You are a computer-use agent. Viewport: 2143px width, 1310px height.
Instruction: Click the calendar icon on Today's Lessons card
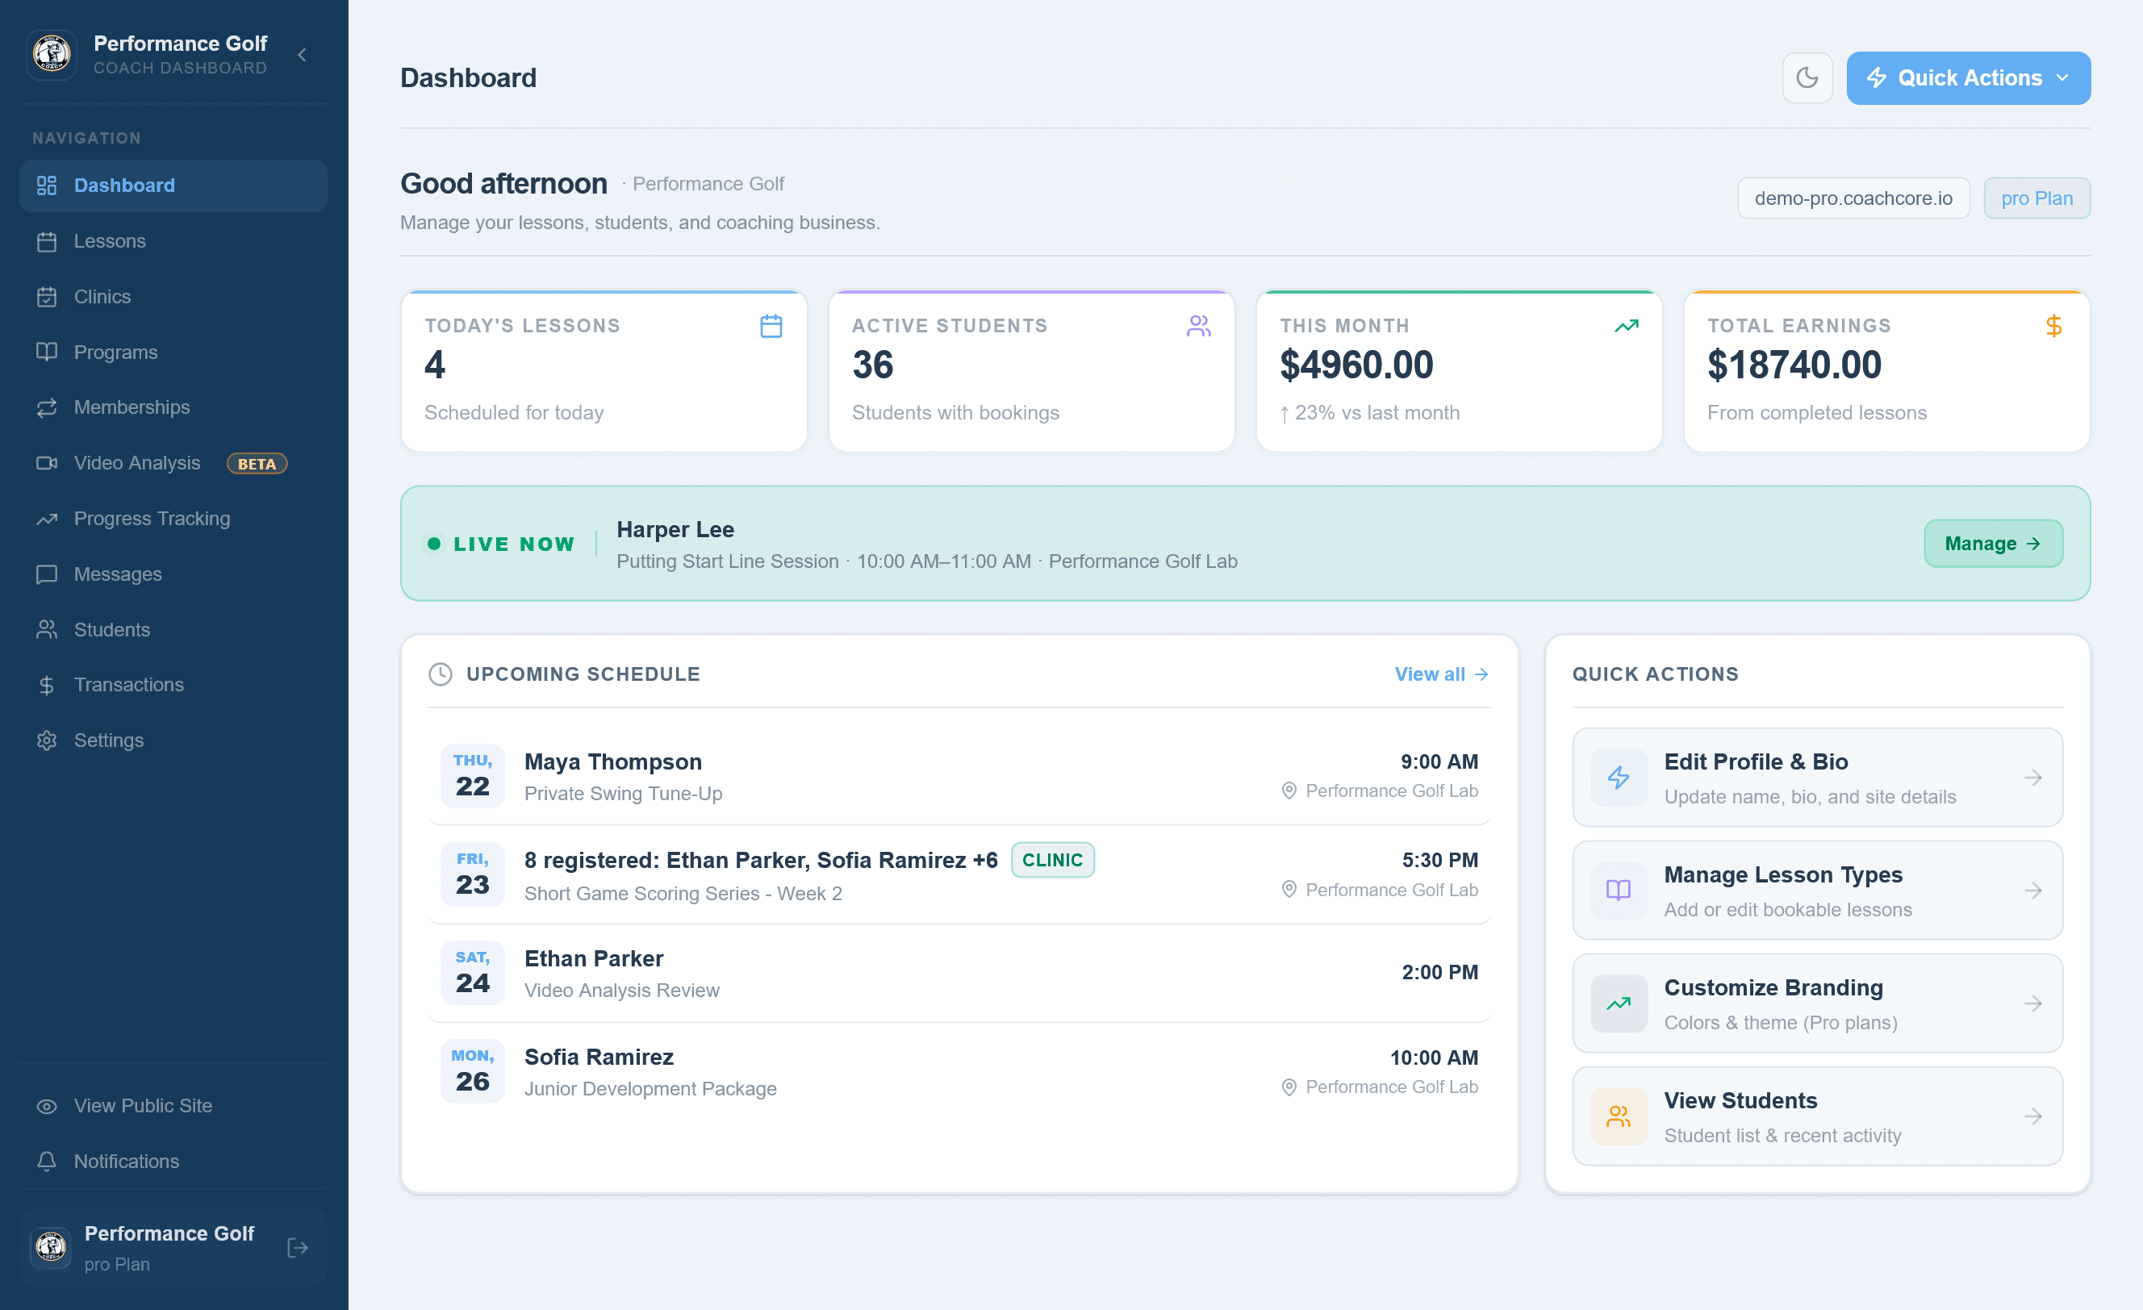771,326
